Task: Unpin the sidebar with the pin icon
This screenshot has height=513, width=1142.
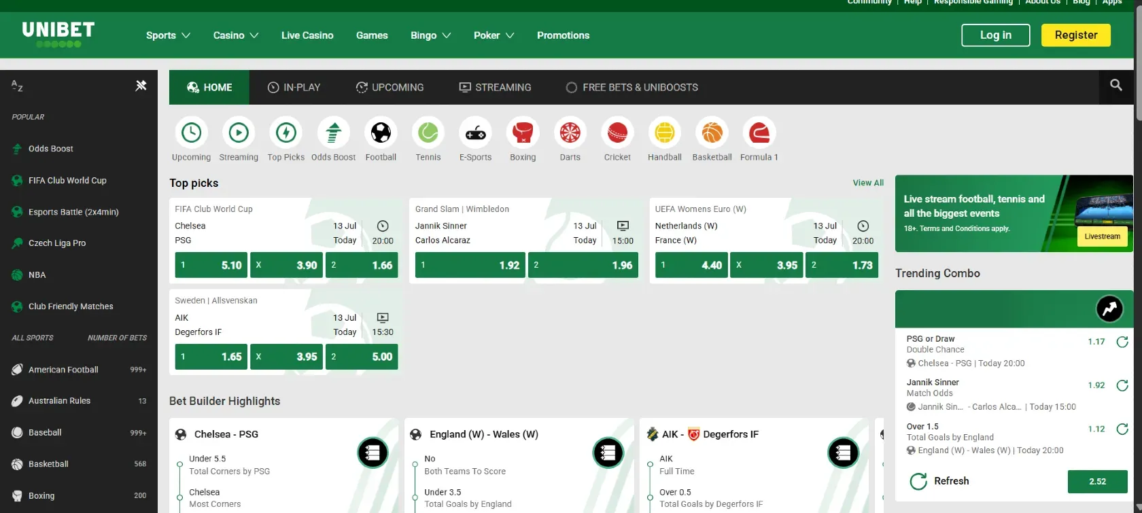Action: tap(141, 86)
